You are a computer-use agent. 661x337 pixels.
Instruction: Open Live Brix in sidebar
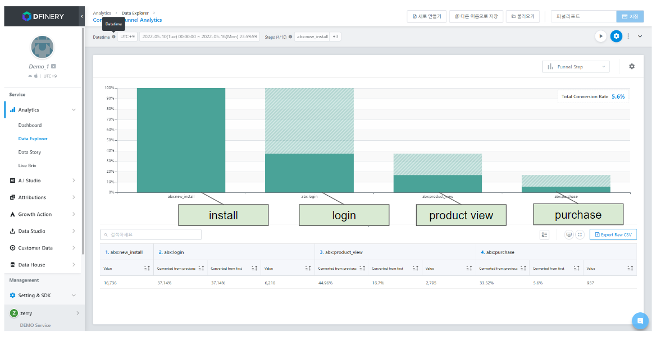tap(27, 165)
